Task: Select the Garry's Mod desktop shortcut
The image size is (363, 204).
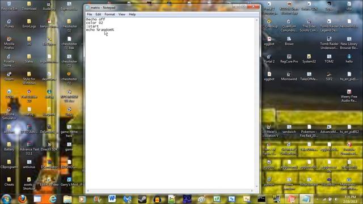Action: click(69, 182)
